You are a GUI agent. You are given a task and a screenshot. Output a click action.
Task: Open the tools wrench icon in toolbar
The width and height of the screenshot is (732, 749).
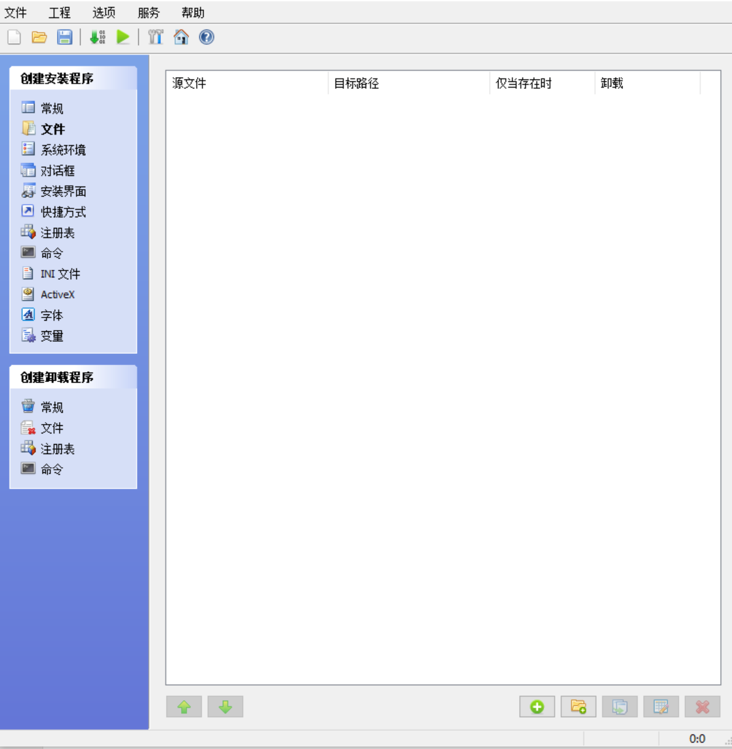[x=156, y=37]
